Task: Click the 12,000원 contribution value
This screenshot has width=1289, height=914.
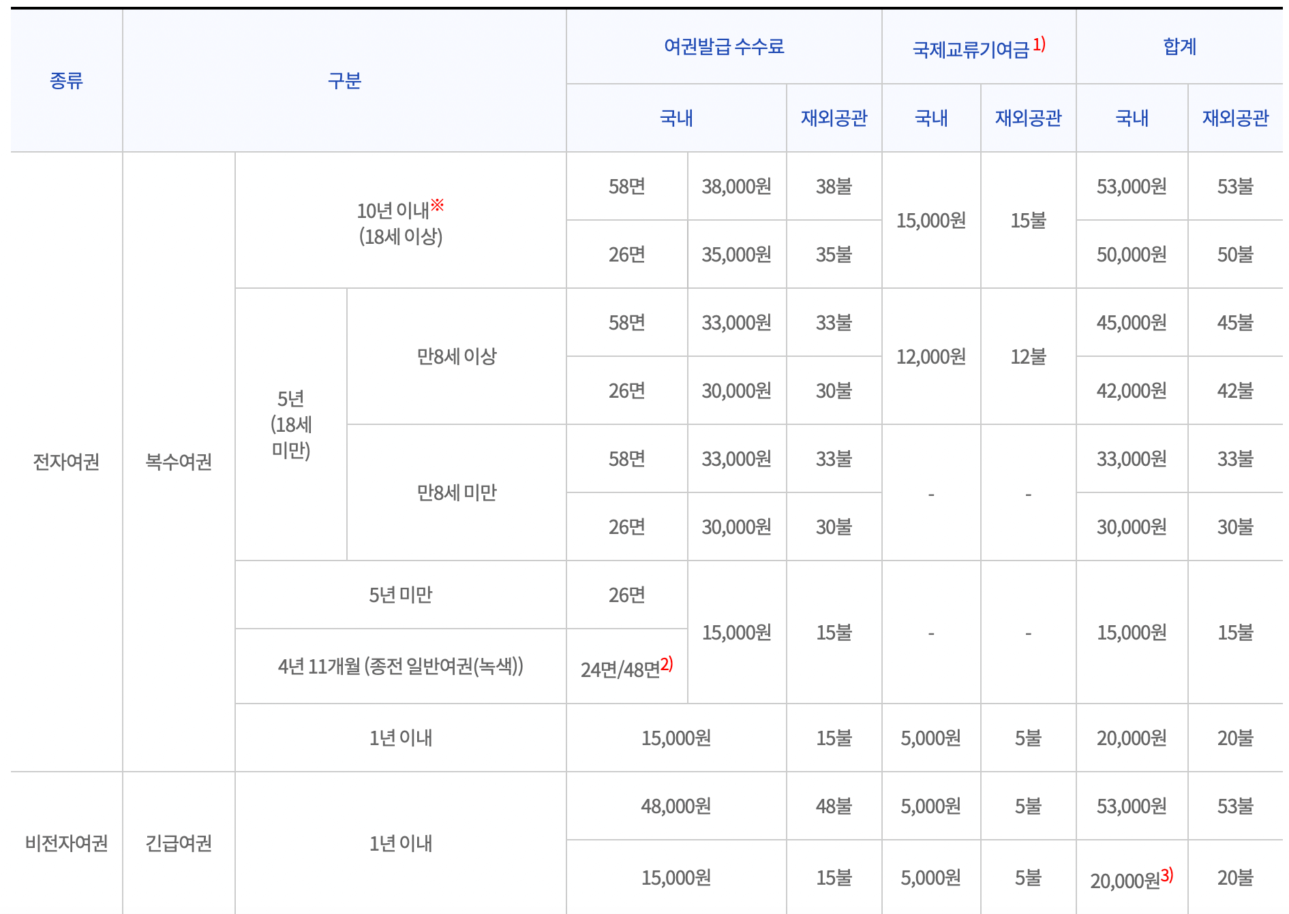Action: [x=931, y=356]
